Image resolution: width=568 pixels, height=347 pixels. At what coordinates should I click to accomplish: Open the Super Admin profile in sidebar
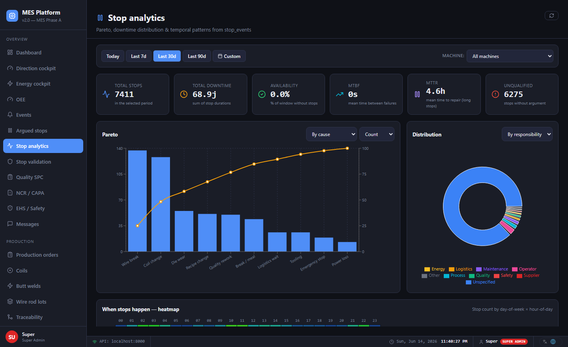43,337
